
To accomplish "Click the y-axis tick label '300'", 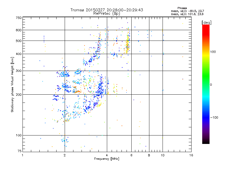I will click(x=19, y=71).
